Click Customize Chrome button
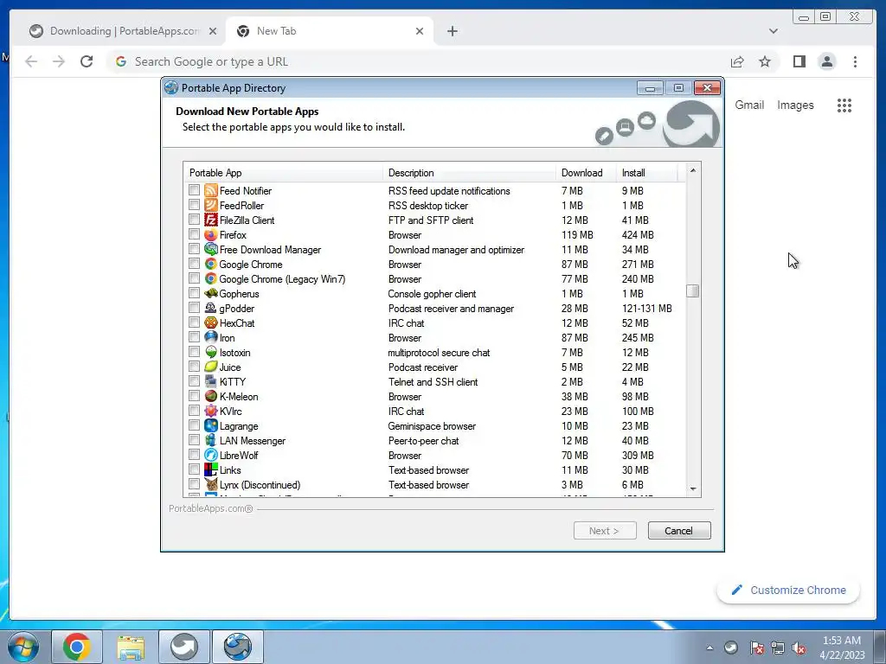 click(788, 590)
